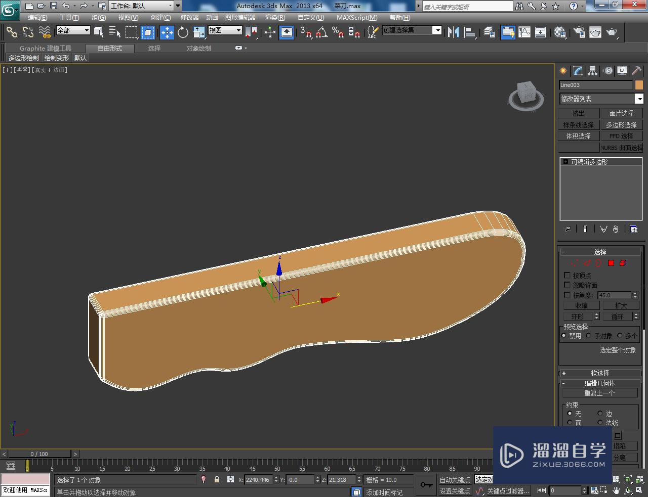Toggle Window/Crossing selection icon
Image resolution: width=648 pixels, height=497 pixels.
(x=148, y=32)
